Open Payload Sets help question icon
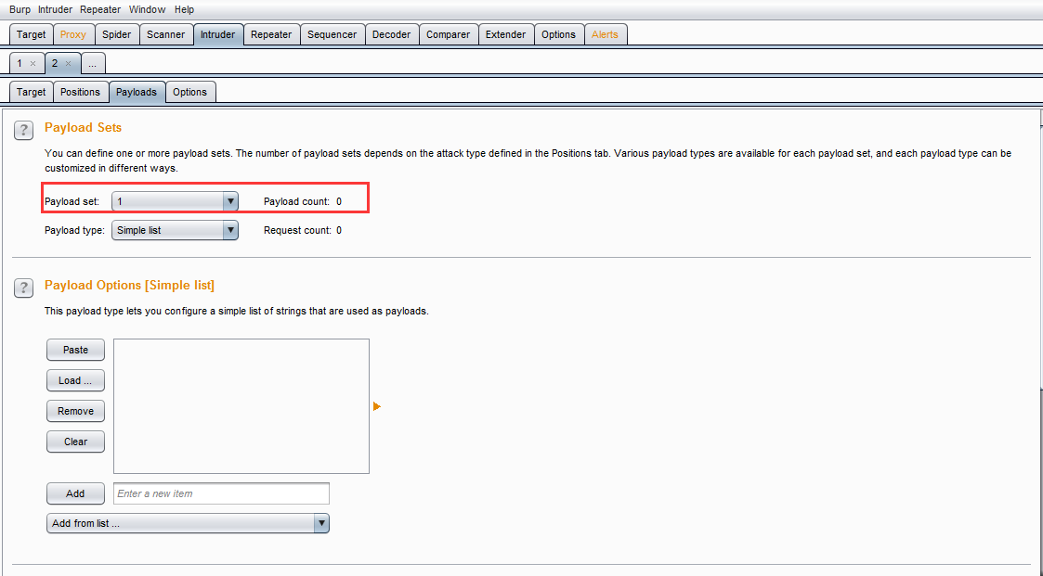This screenshot has height=576, width=1043. pyautogui.click(x=23, y=130)
